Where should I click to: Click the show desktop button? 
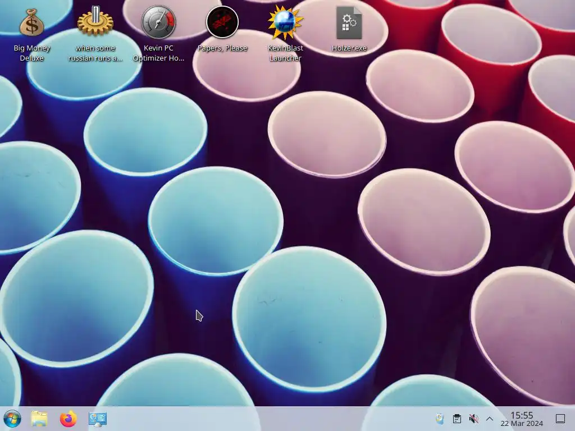560,419
